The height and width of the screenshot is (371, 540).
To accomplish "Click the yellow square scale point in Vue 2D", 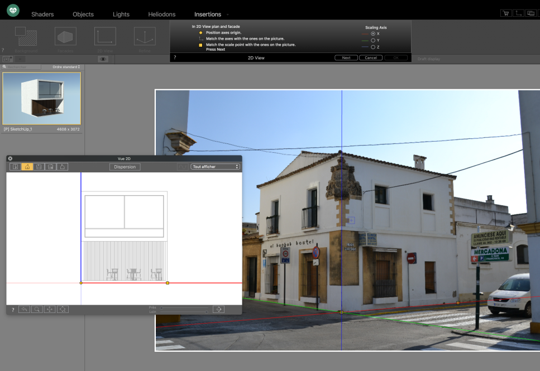I will pyautogui.click(x=168, y=283).
